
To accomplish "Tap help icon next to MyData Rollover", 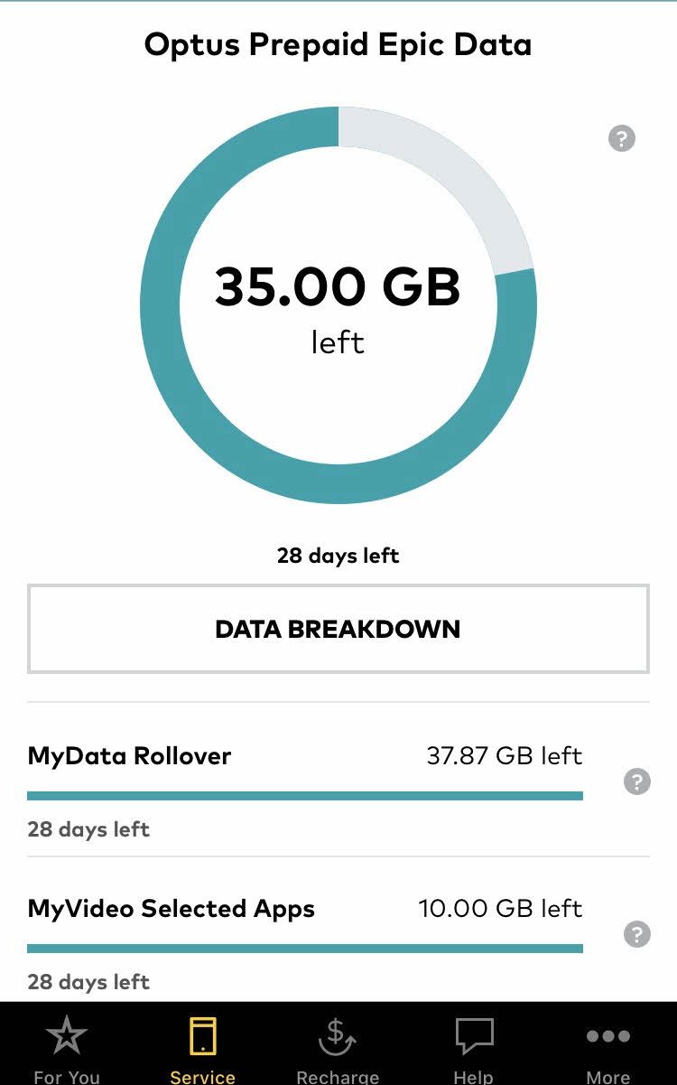I will pyautogui.click(x=637, y=781).
